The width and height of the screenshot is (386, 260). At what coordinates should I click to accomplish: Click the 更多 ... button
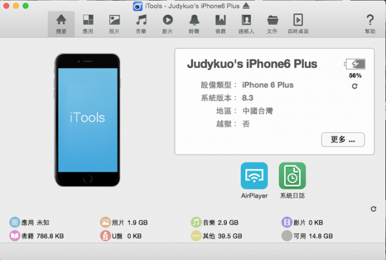click(343, 140)
